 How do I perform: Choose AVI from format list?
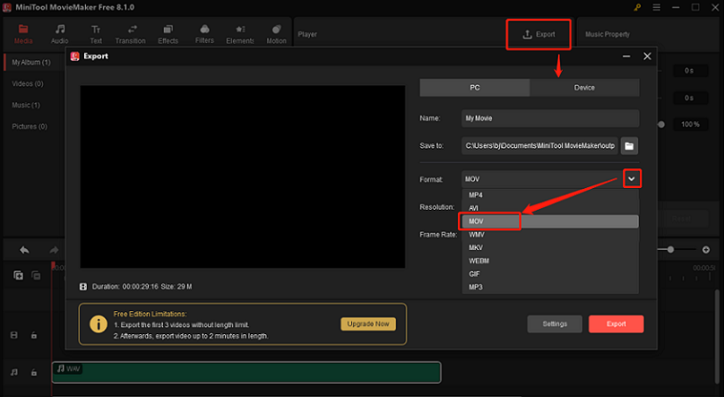point(550,208)
